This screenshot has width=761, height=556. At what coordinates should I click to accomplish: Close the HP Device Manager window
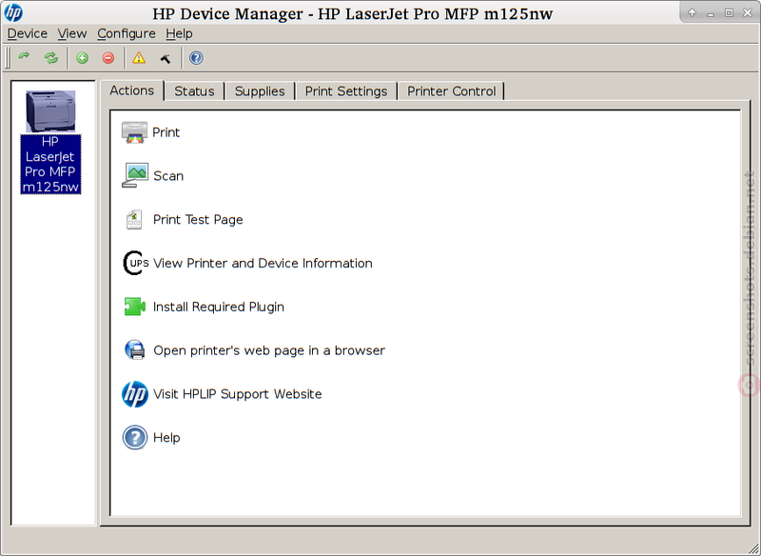(748, 13)
